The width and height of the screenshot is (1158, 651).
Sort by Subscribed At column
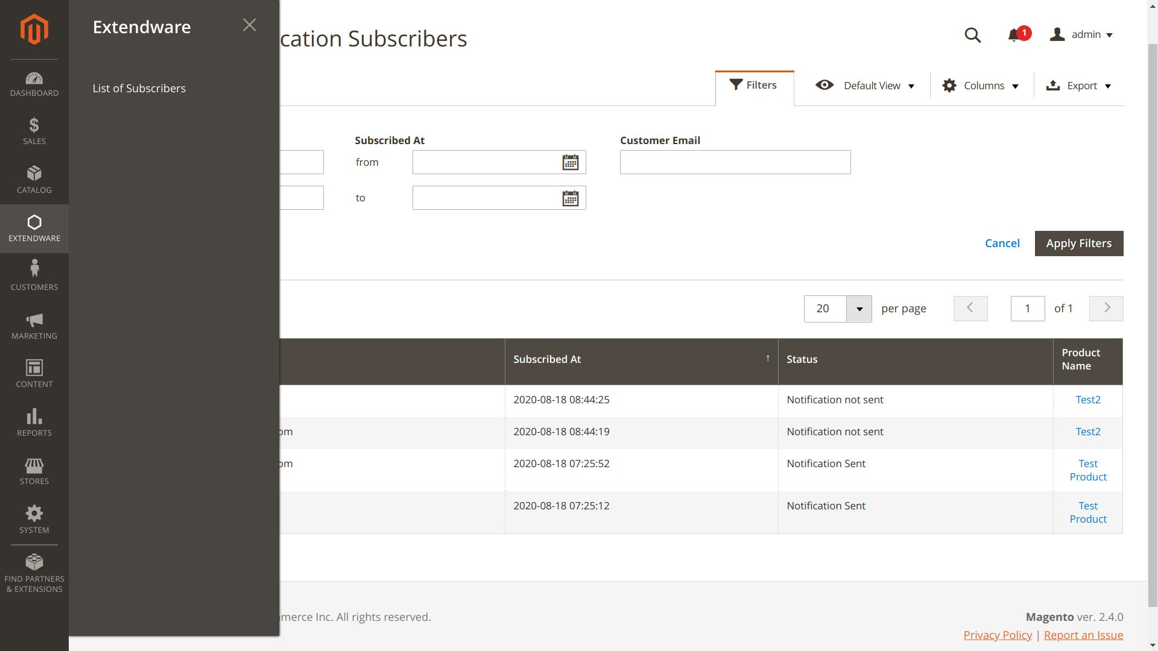pos(641,361)
